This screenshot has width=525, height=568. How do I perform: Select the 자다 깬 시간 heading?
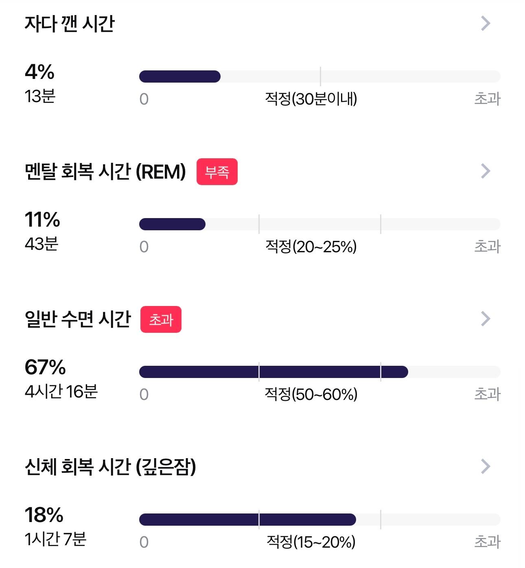click(70, 24)
